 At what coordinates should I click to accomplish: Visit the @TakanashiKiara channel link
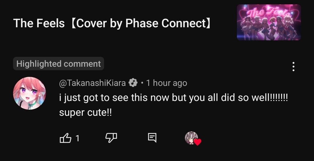(92, 83)
